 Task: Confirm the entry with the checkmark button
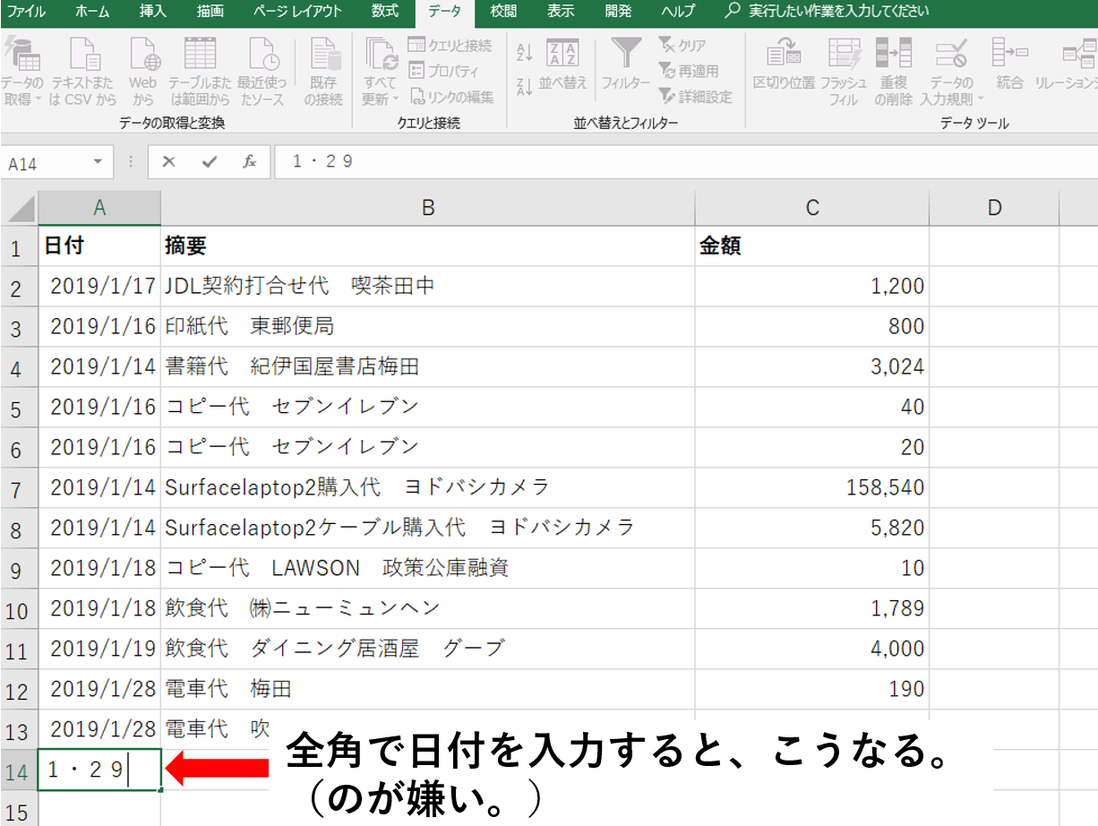210,162
